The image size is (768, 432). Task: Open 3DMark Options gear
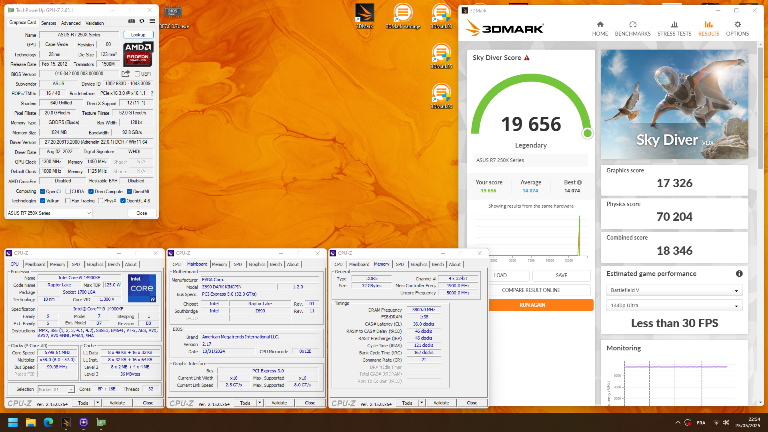click(738, 29)
